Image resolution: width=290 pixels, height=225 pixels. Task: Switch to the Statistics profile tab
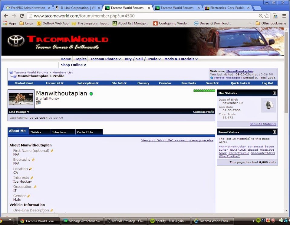(40, 132)
